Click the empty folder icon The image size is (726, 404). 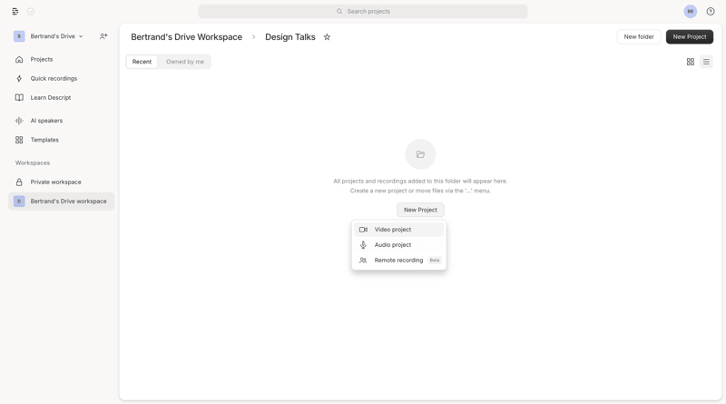coord(420,154)
